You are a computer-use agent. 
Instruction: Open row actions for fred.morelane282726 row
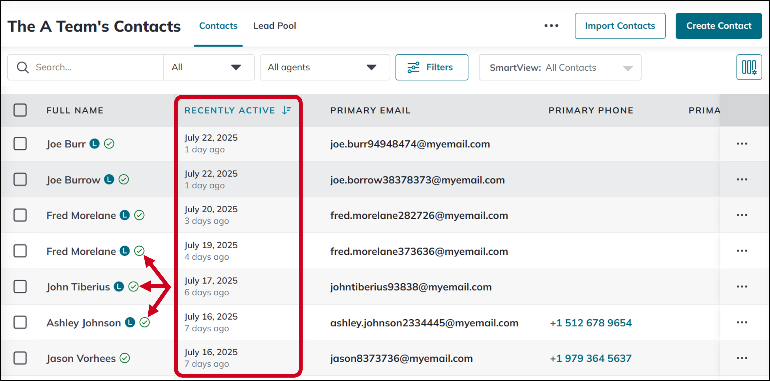point(742,215)
